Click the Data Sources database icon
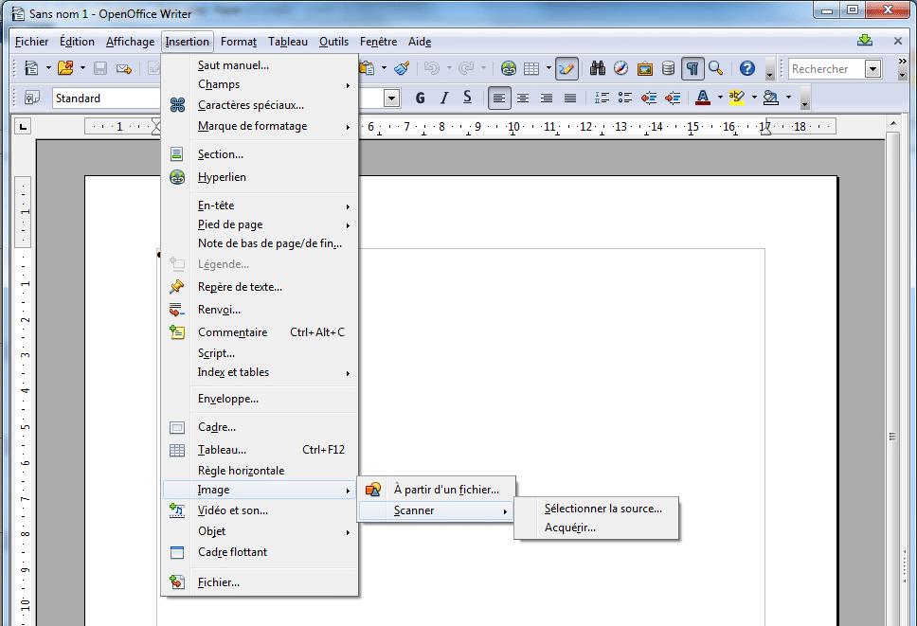The height and width of the screenshot is (626, 917). pos(669,68)
